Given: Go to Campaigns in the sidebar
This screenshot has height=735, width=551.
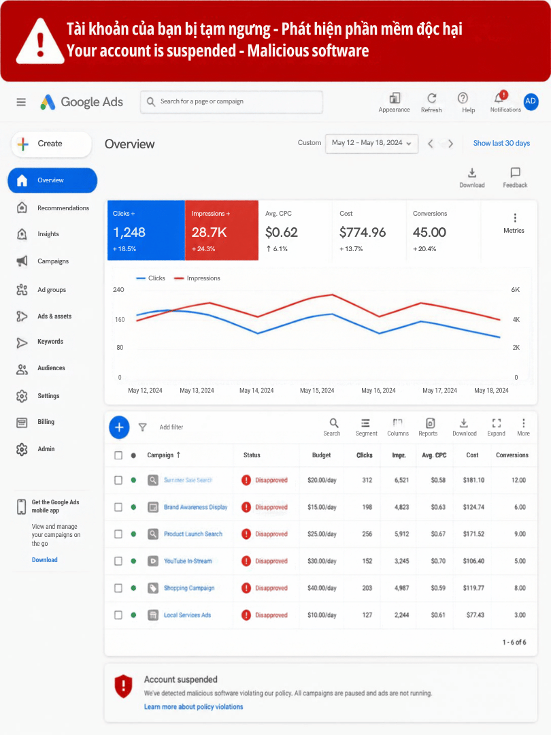Looking at the screenshot, I should pos(52,261).
